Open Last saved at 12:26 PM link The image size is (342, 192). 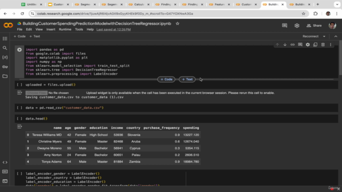click(114, 29)
